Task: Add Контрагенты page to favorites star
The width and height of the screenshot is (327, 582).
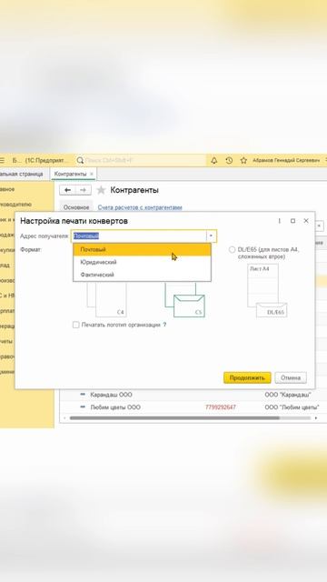Action: tap(101, 190)
